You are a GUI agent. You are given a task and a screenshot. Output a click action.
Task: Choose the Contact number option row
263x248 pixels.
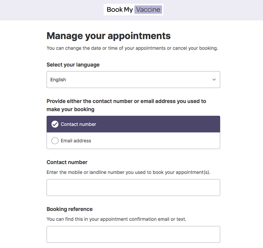pos(133,124)
